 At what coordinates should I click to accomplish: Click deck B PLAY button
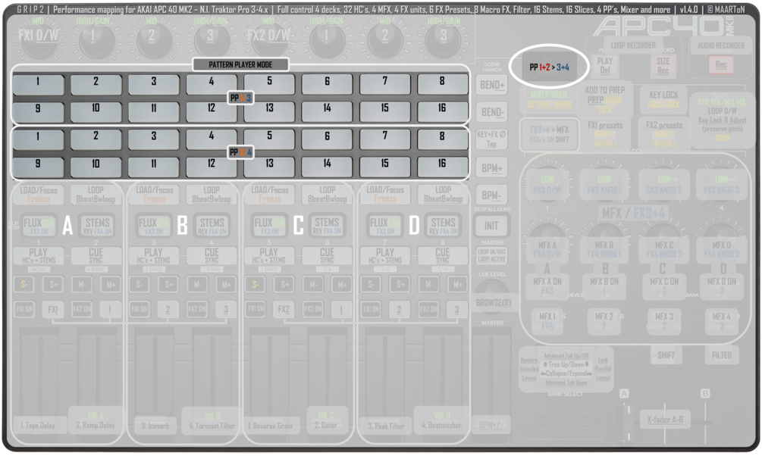(154, 255)
